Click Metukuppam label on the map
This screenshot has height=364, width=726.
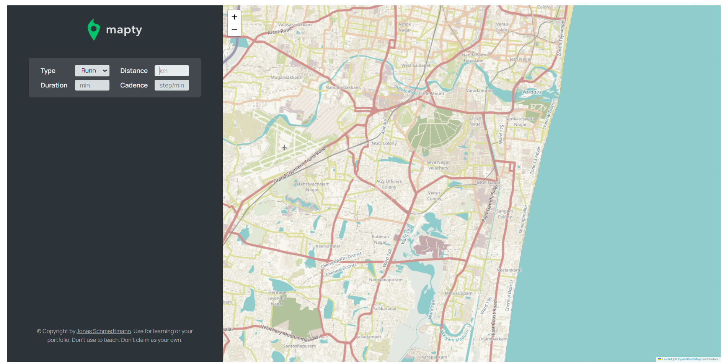pos(458,293)
